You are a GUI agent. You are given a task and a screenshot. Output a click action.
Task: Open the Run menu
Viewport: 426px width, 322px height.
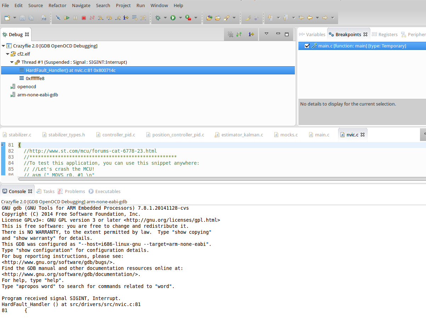click(140, 5)
